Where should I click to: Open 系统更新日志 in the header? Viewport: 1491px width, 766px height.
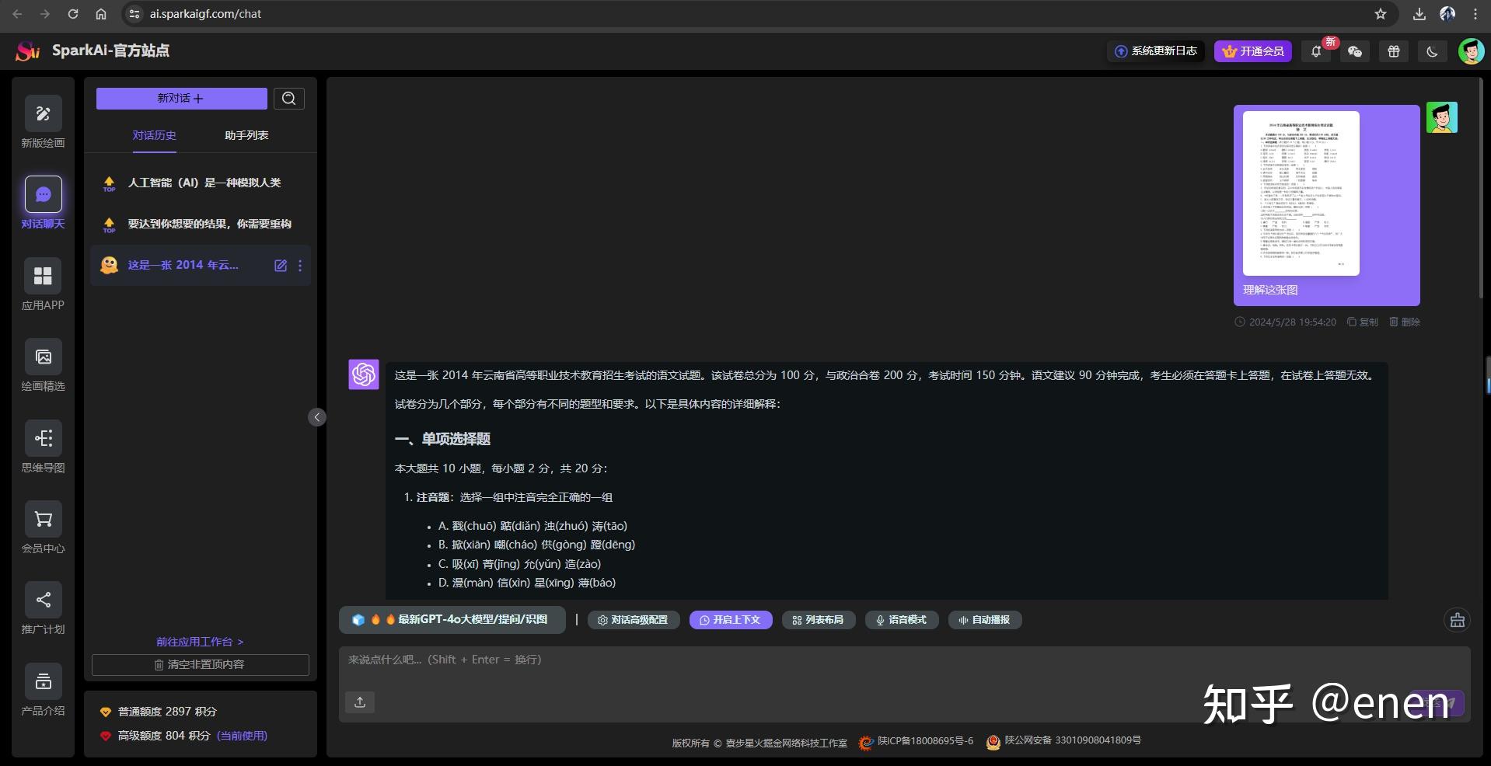click(1155, 51)
